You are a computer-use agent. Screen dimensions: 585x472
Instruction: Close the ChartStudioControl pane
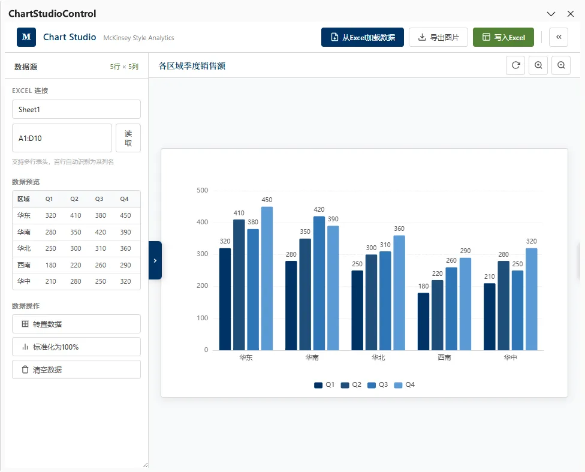pyautogui.click(x=571, y=14)
